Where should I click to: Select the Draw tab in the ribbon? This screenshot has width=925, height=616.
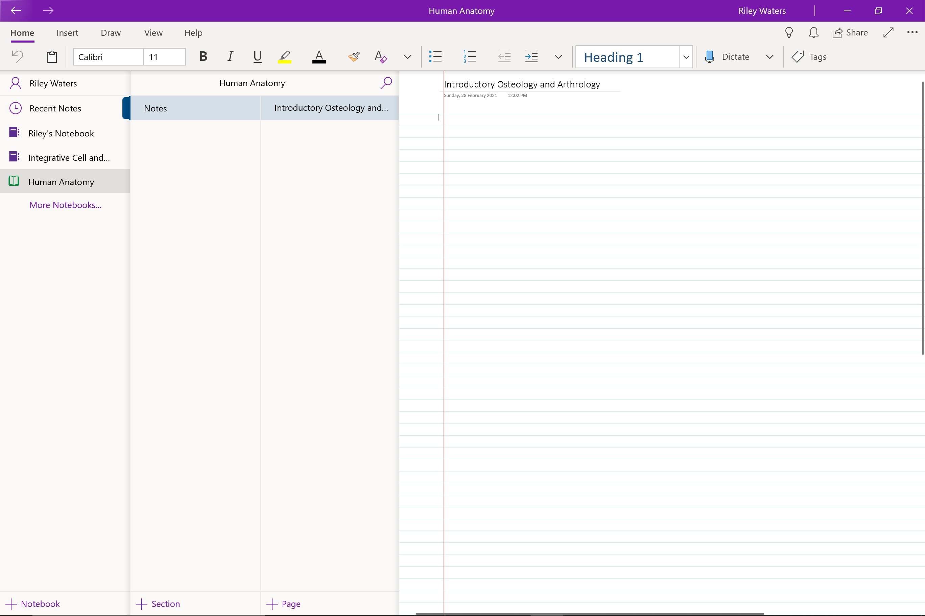[110, 32]
